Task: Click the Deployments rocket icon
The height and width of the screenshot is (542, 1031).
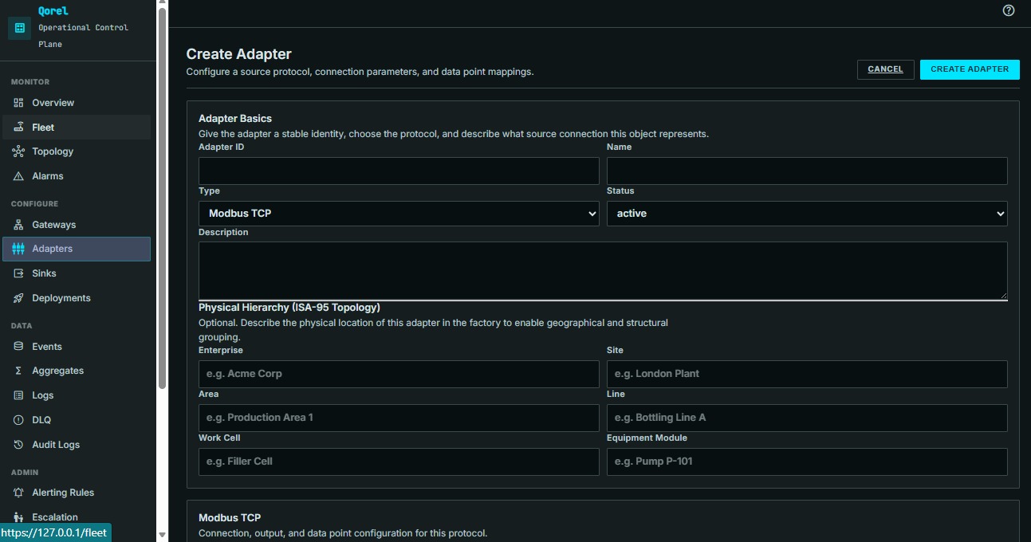Action: click(x=18, y=298)
